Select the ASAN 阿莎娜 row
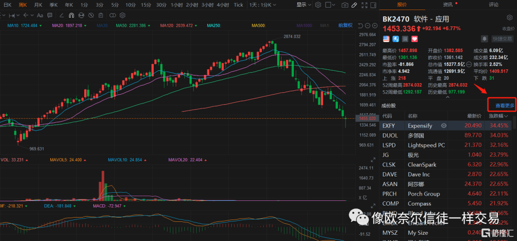This screenshot has height=241, width=517. click(446, 184)
